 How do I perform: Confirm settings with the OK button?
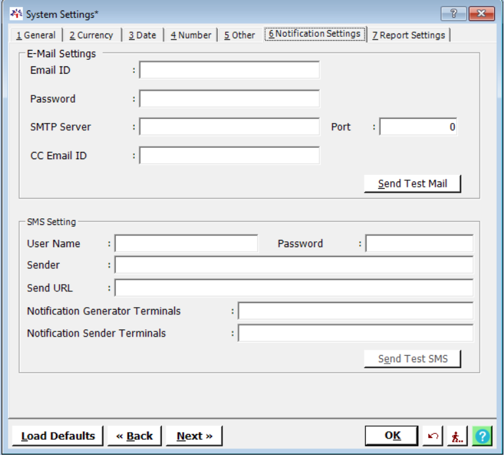click(x=391, y=435)
